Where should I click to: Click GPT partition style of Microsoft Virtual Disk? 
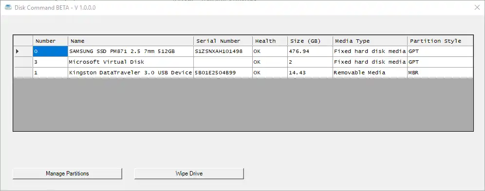click(x=440, y=62)
